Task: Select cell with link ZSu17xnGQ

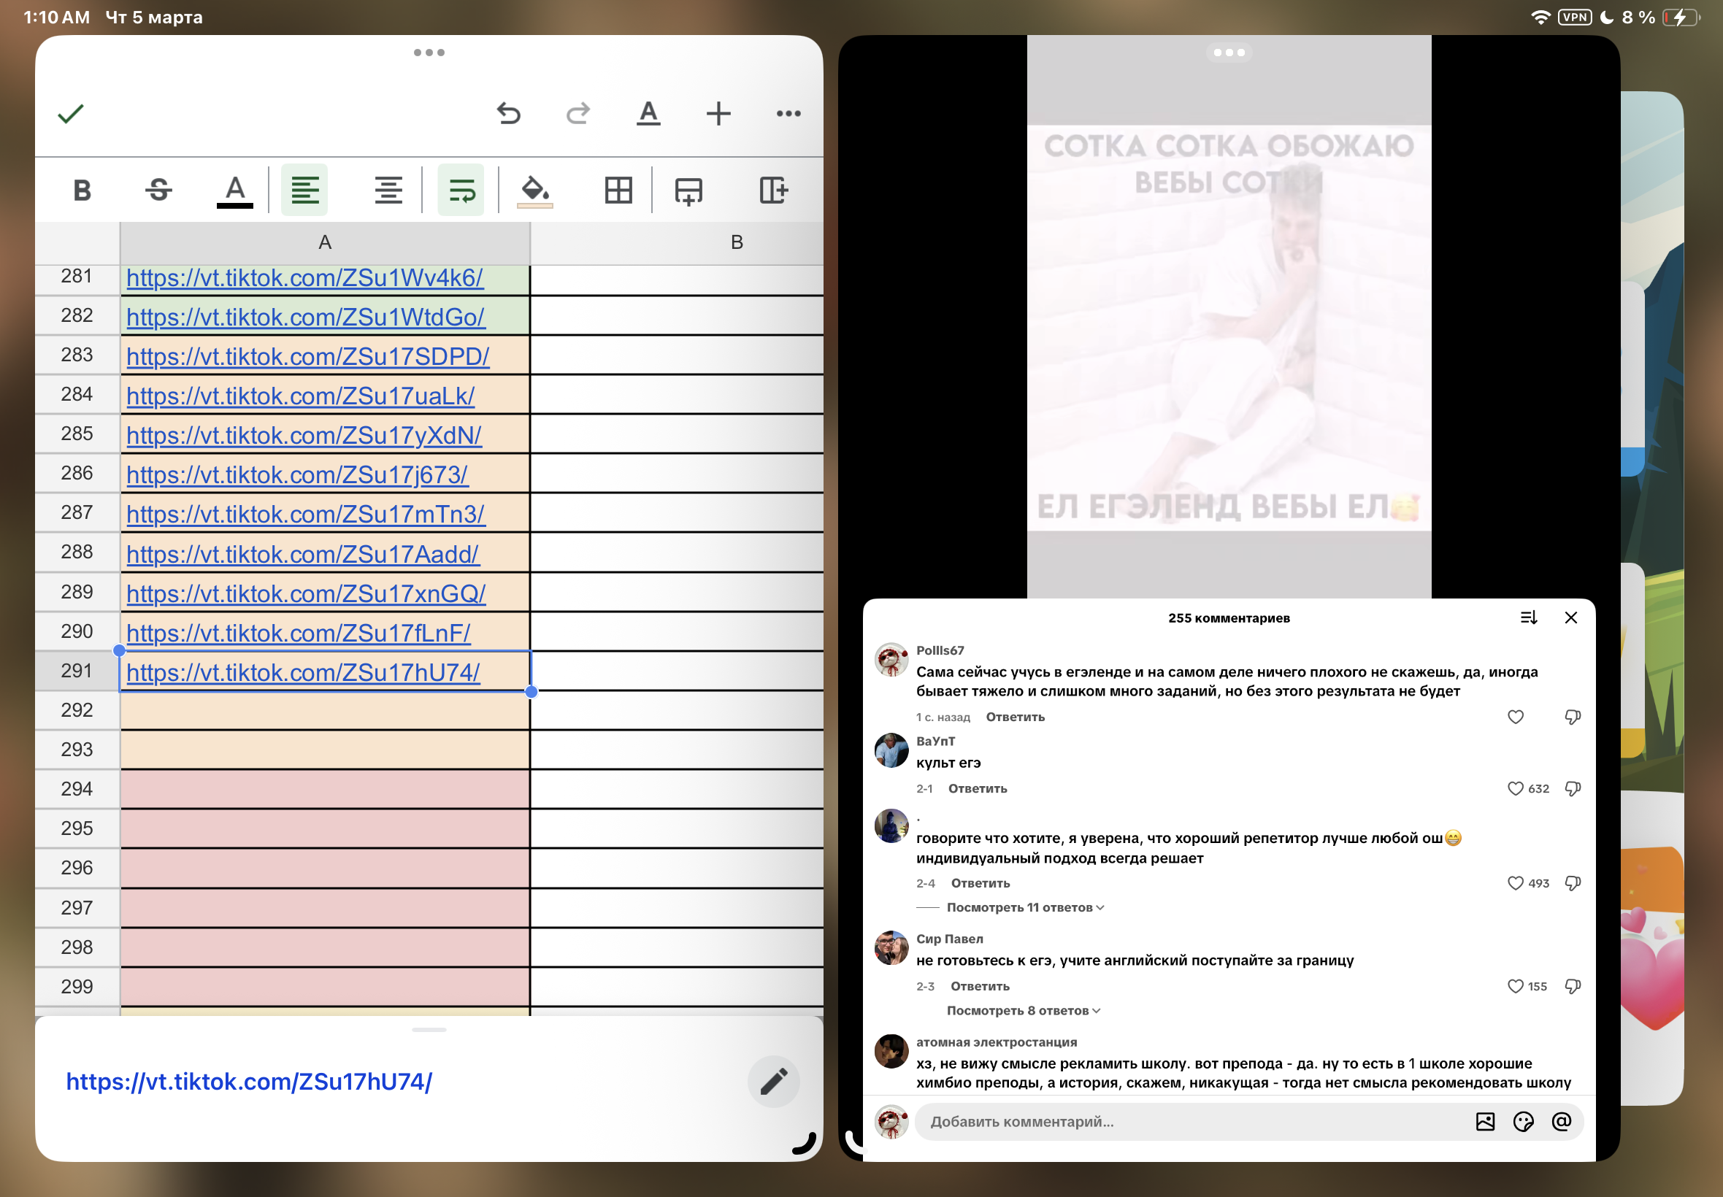Action: [325, 593]
